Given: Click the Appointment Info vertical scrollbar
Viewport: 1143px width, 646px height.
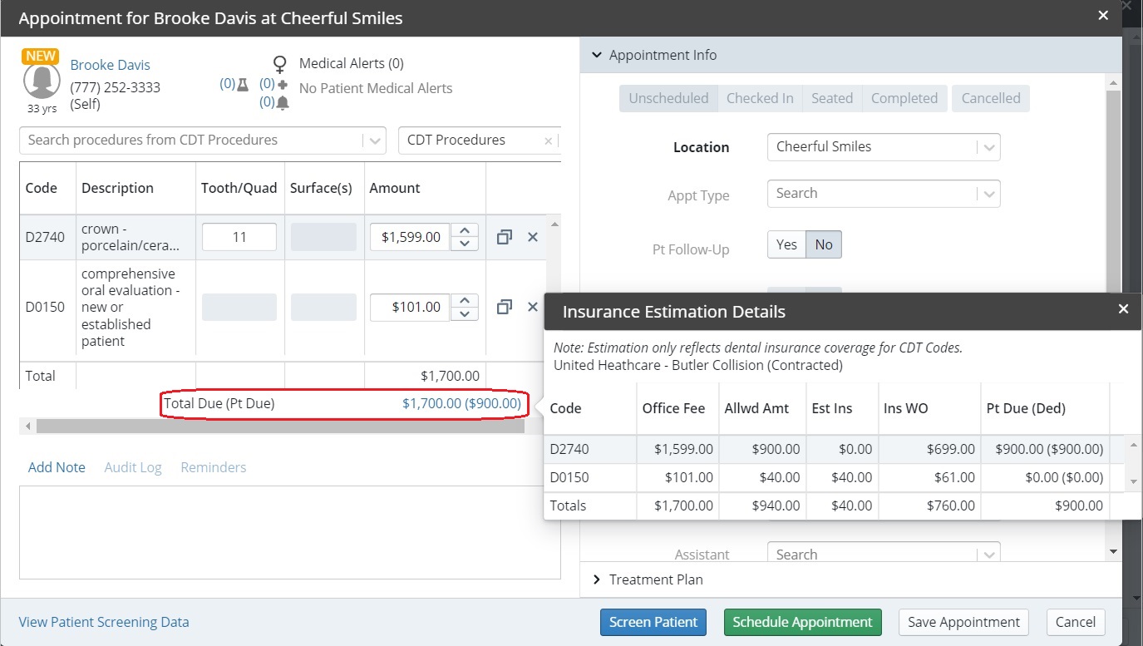Looking at the screenshot, I should (x=1113, y=191).
